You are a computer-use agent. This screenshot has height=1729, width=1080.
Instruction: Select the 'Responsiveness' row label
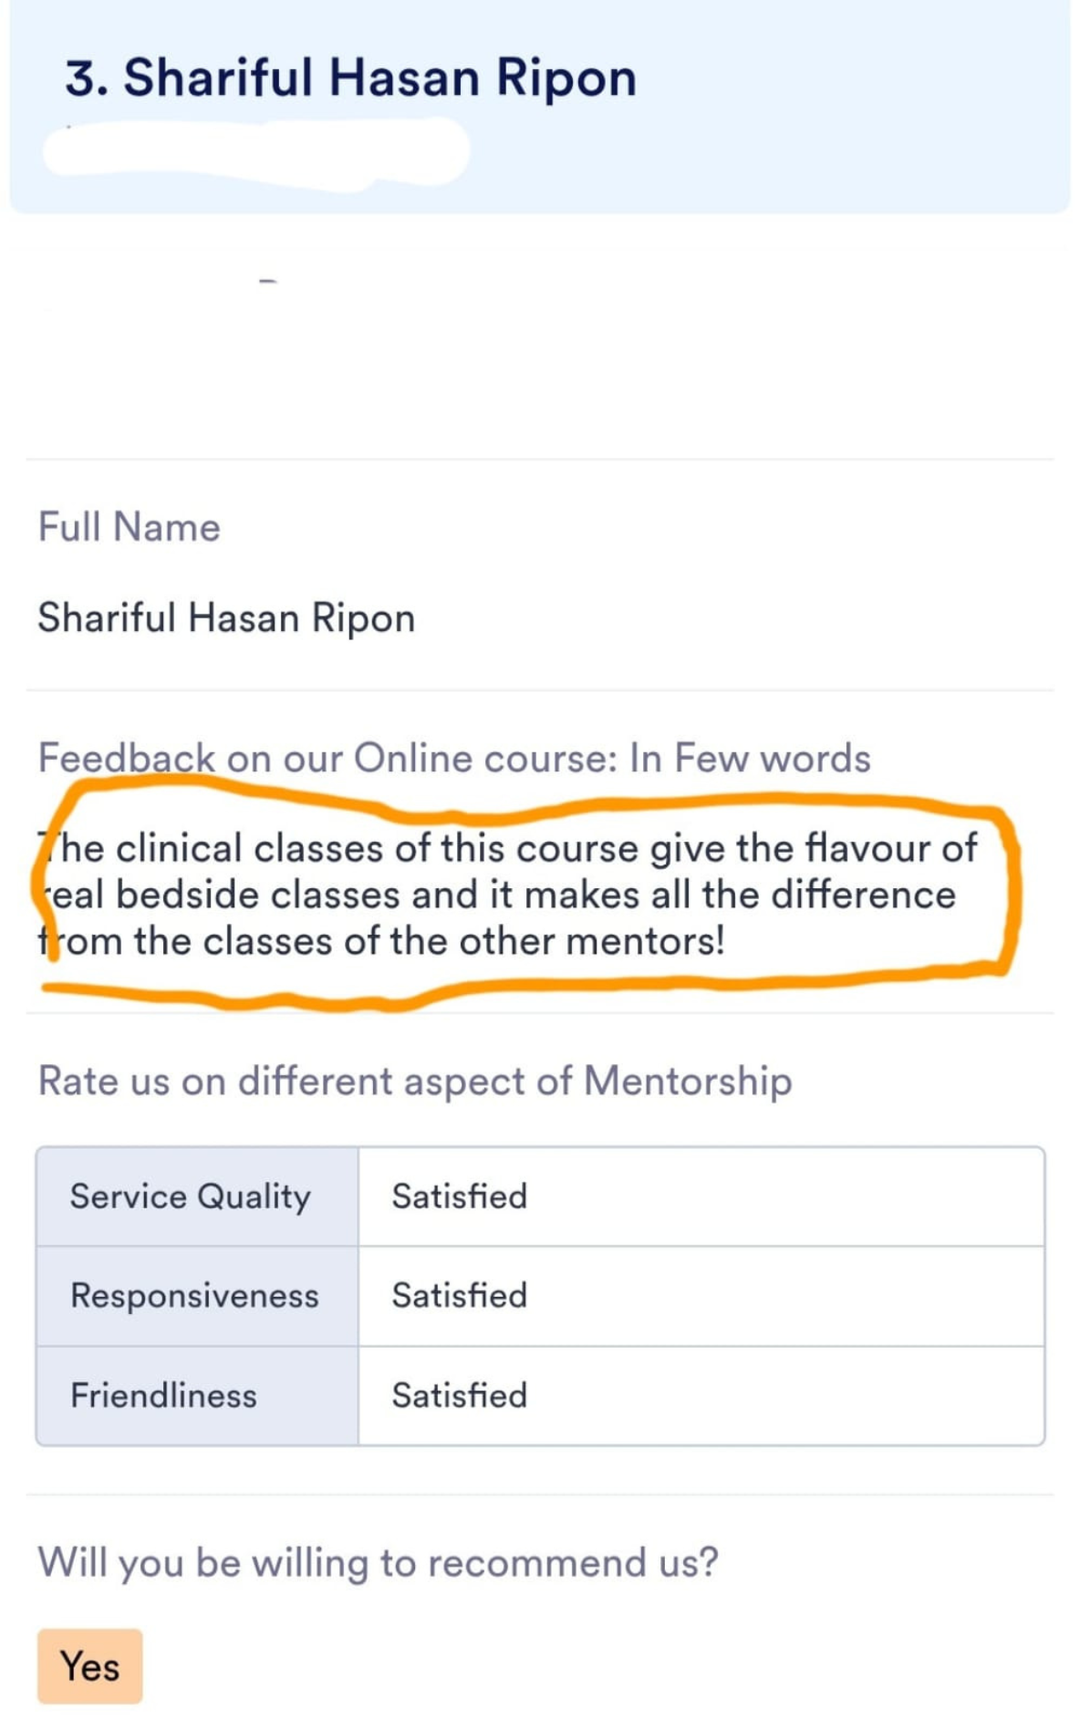coord(195,1296)
